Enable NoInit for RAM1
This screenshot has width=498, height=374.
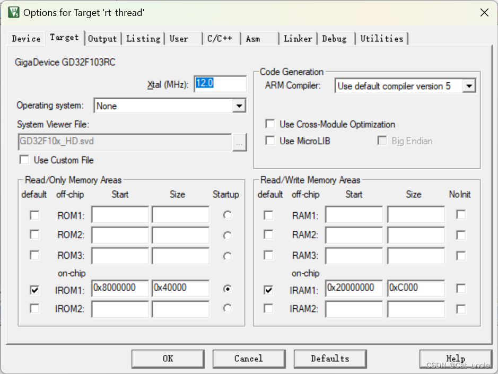click(x=461, y=214)
